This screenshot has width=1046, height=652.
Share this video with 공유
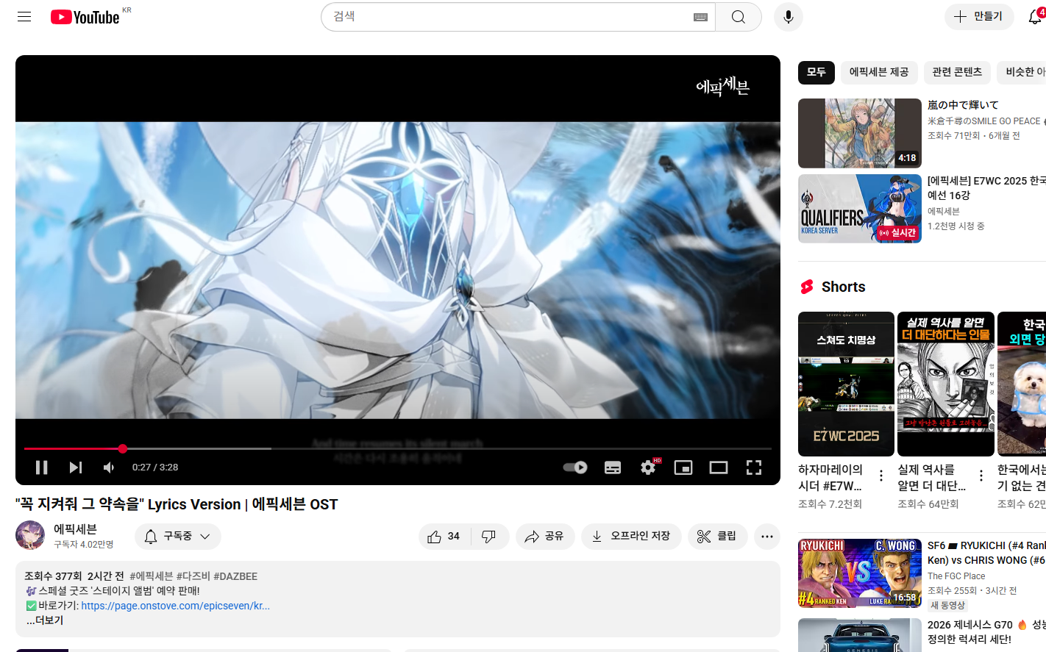pos(544,537)
